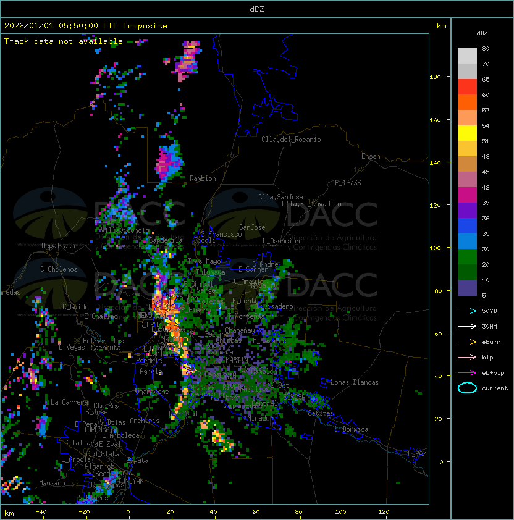The image size is (514, 520).
Task: Pick the purple swatch in the dBZ scale
Action: [467, 210]
